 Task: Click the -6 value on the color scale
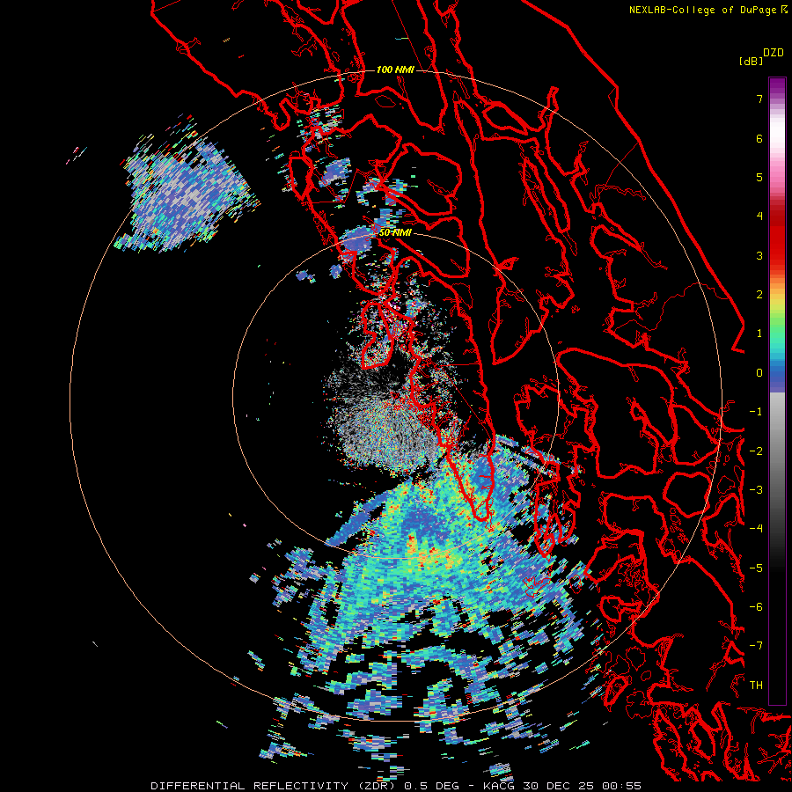click(x=756, y=607)
